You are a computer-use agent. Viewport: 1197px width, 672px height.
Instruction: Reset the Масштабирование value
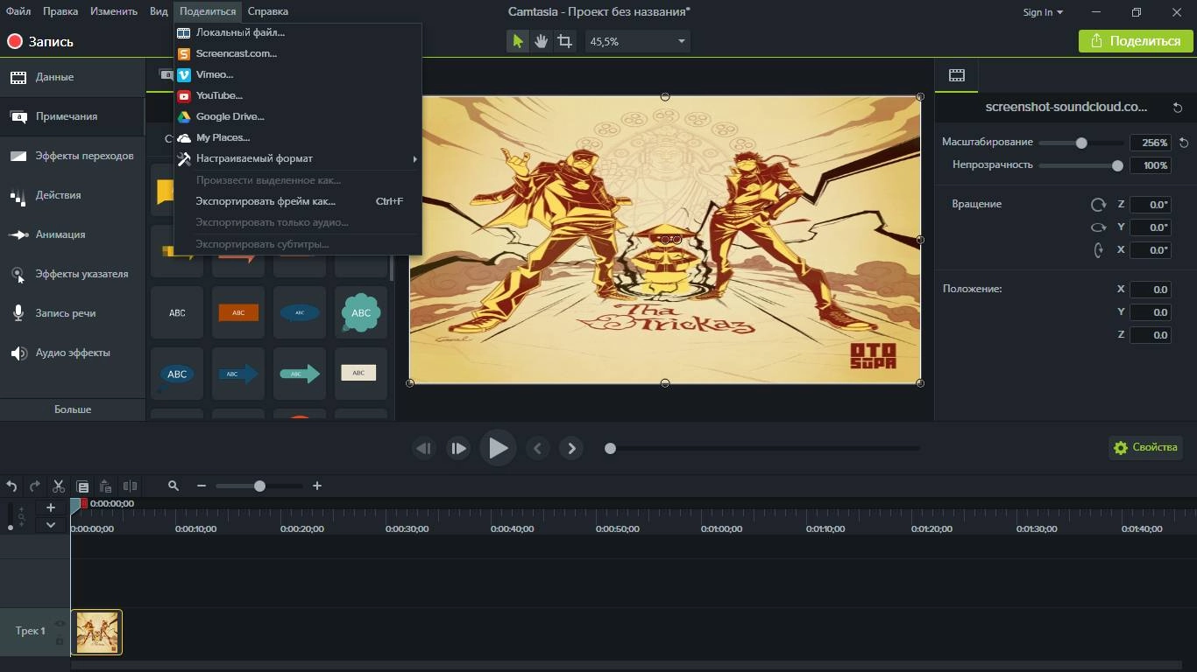(x=1184, y=143)
